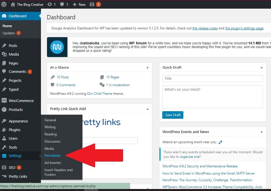Click the Products box icon in the sidebar
Screen dimensions: 271x191
pyautogui.click(x=4, y=109)
